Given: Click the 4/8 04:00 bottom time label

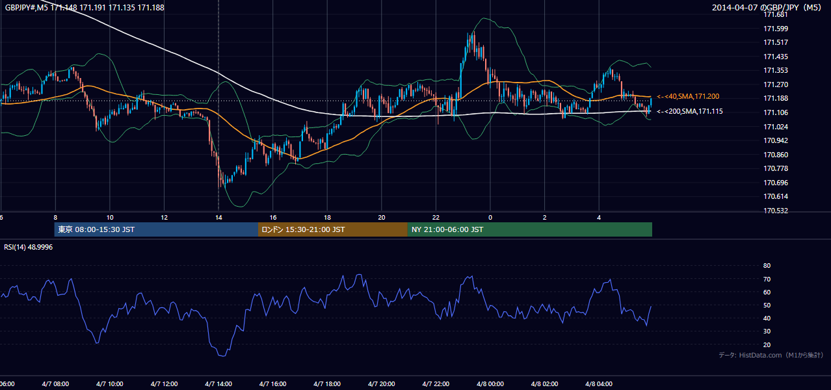Looking at the screenshot, I should pos(600,384).
